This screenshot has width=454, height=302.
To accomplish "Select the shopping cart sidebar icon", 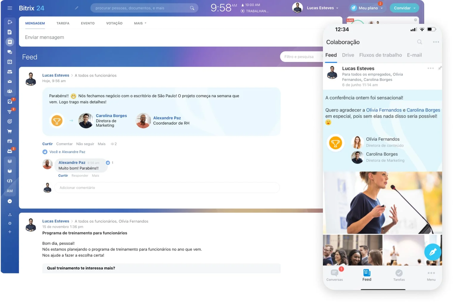I will [10, 131].
